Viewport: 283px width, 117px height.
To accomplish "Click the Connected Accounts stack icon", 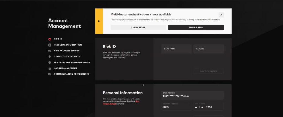I will coord(49,57).
